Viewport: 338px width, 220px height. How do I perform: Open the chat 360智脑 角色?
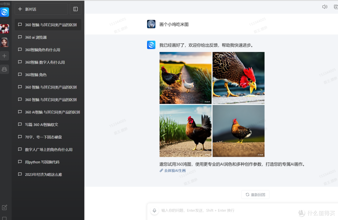[x=48, y=75]
